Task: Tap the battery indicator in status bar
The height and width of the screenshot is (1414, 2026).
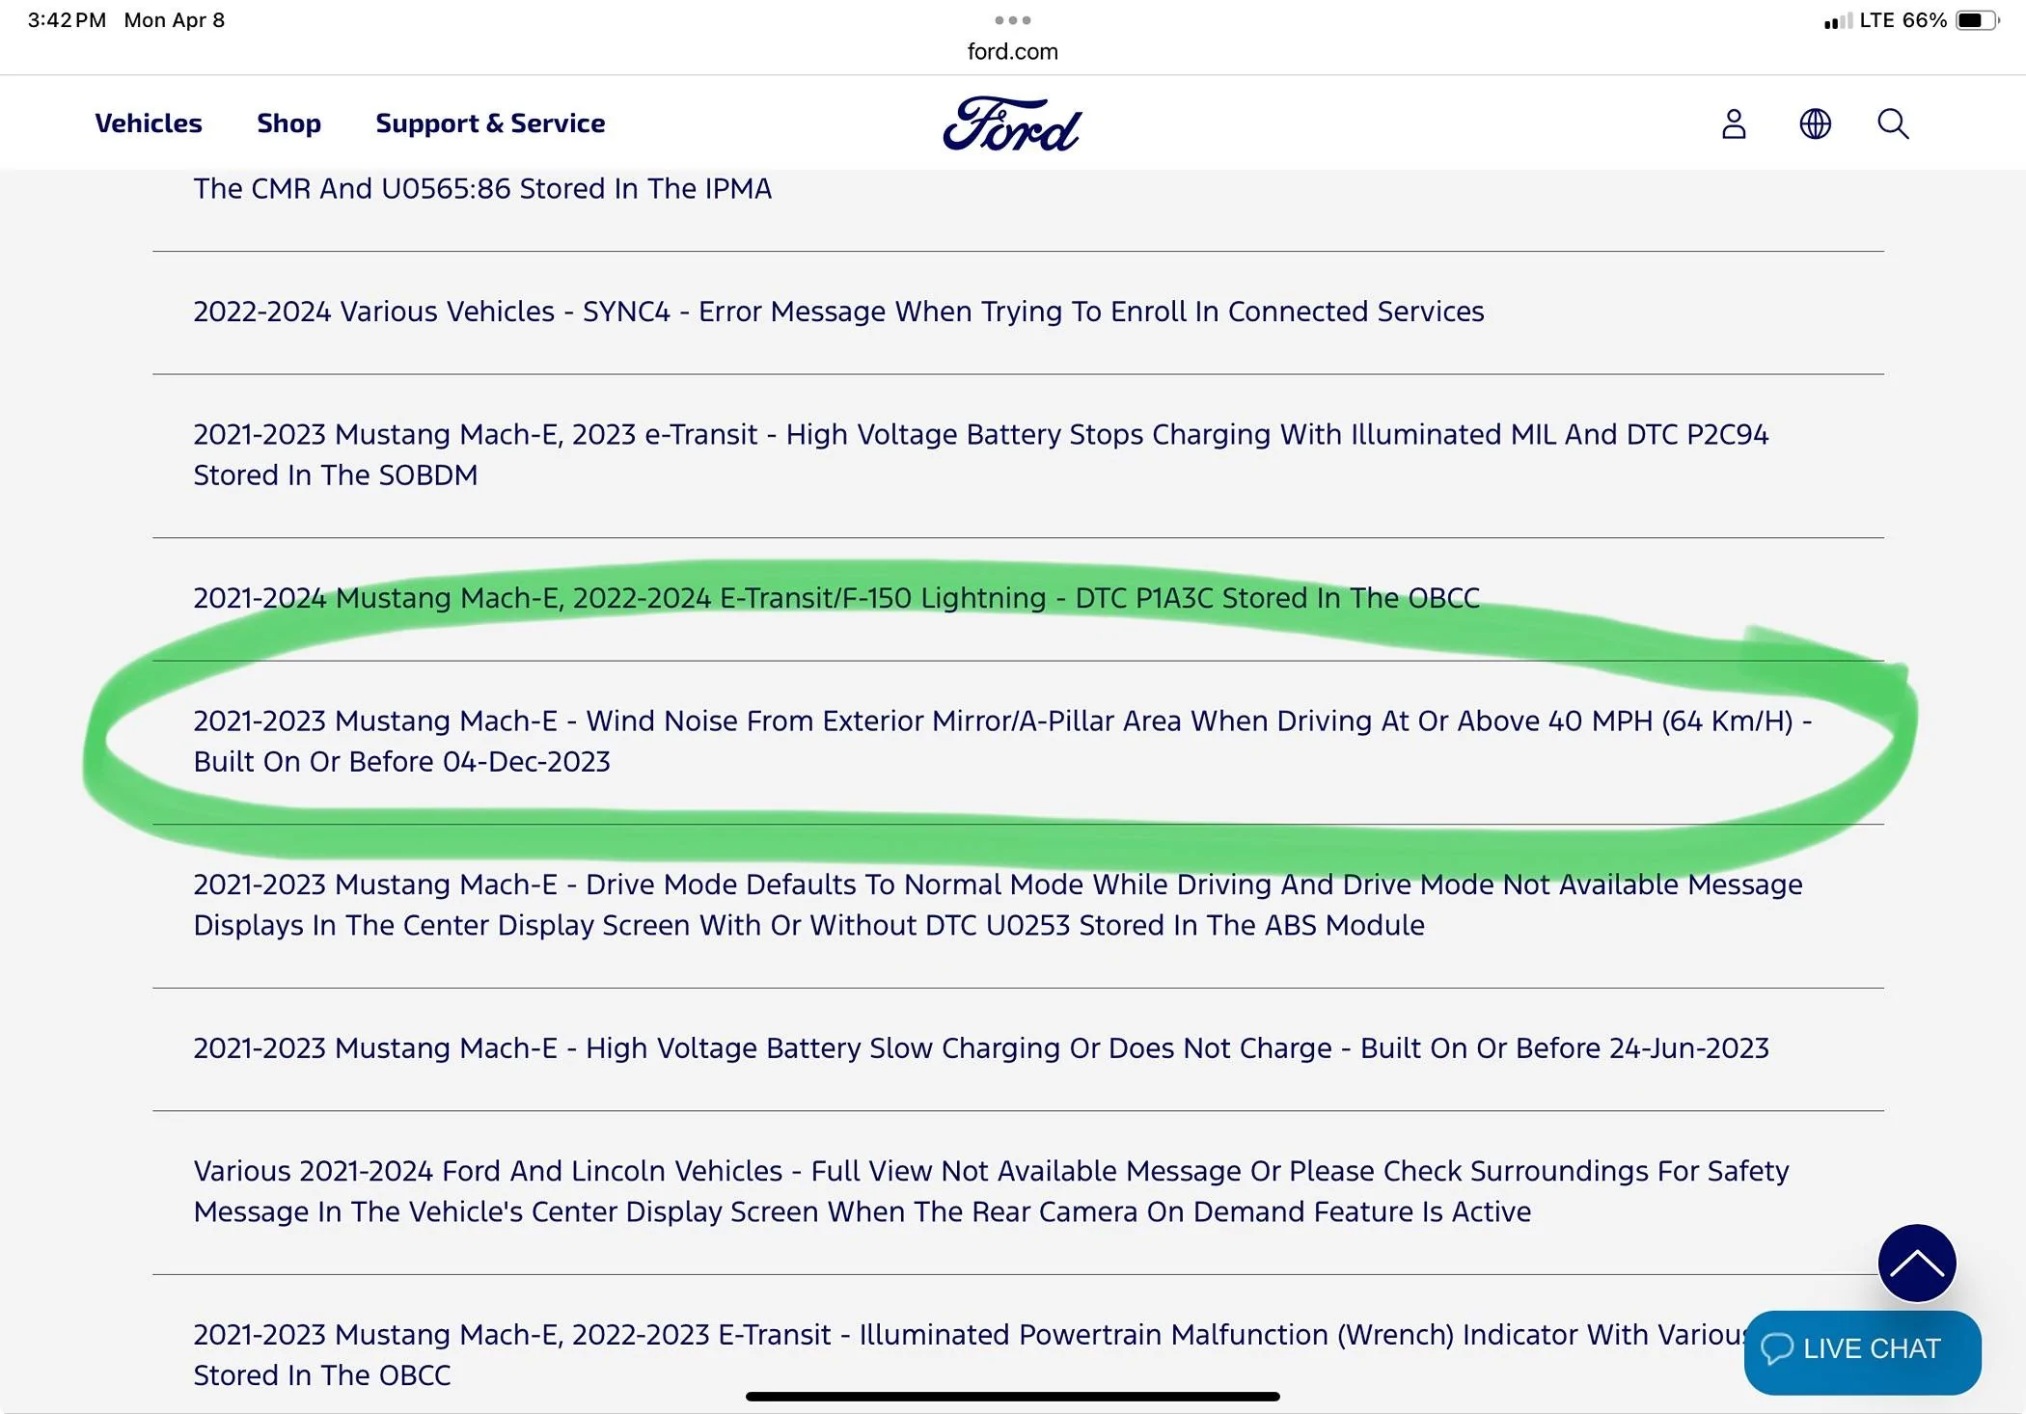Action: (x=1976, y=20)
